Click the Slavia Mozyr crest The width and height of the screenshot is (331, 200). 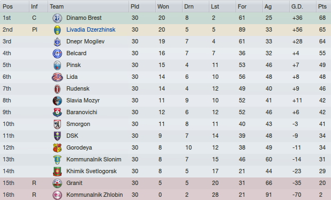[x=57, y=101]
